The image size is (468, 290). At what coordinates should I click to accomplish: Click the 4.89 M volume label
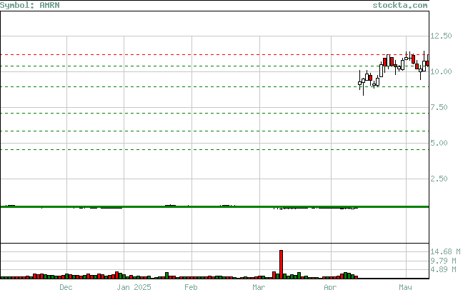click(x=443, y=270)
